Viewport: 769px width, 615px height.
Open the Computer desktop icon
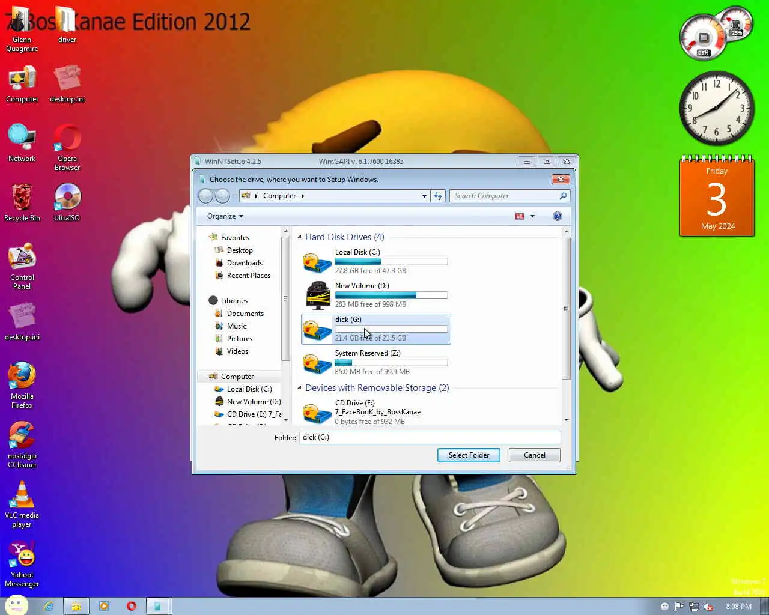tap(22, 85)
